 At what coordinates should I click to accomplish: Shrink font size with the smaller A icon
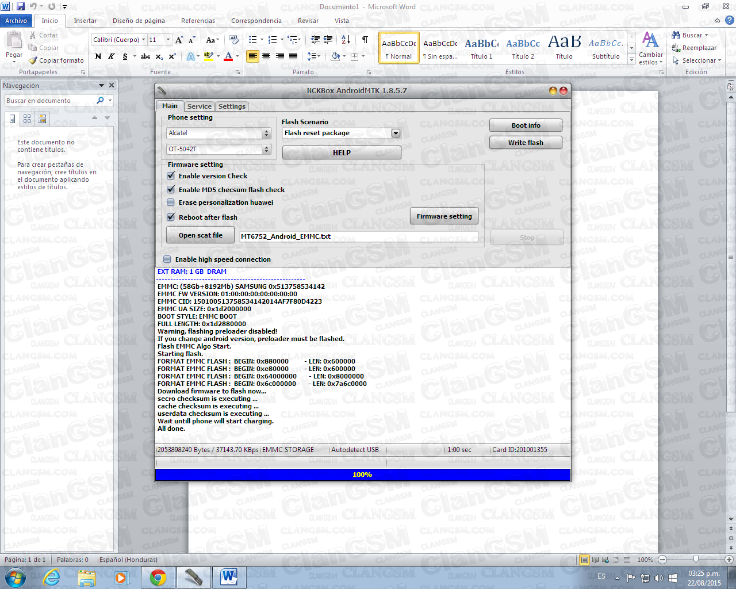pos(192,40)
